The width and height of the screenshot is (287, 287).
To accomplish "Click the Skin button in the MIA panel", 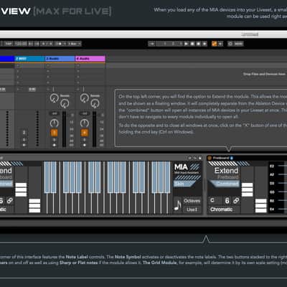I will (184, 184).
